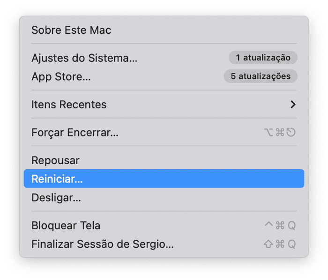Click command symbol in Finalizar Sessão shortcut
The width and height of the screenshot is (328, 280).
pos(280,244)
